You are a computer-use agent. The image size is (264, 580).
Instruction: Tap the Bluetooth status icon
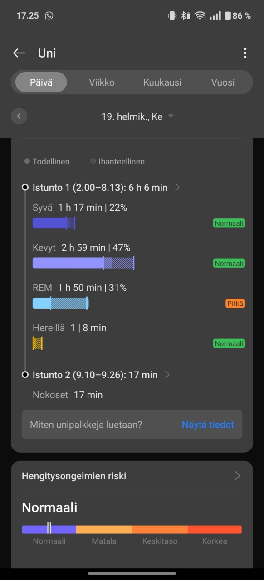tap(185, 15)
